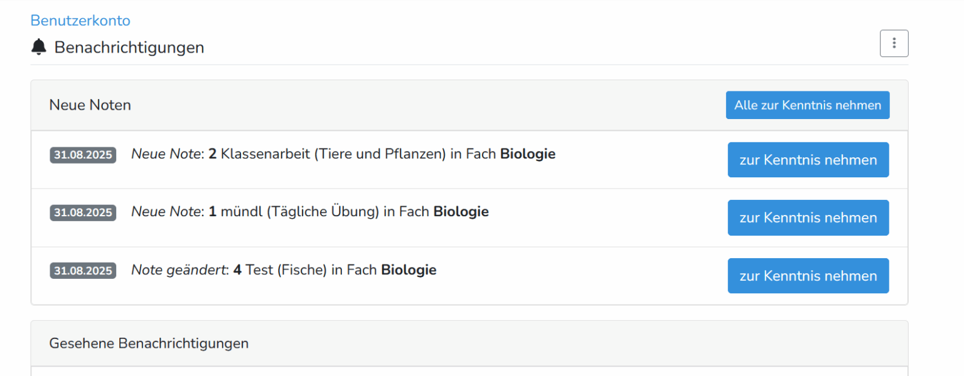The height and width of the screenshot is (376, 964).
Task: Click the bold Biologie in the Test Fische row
Action: [x=409, y=270]
